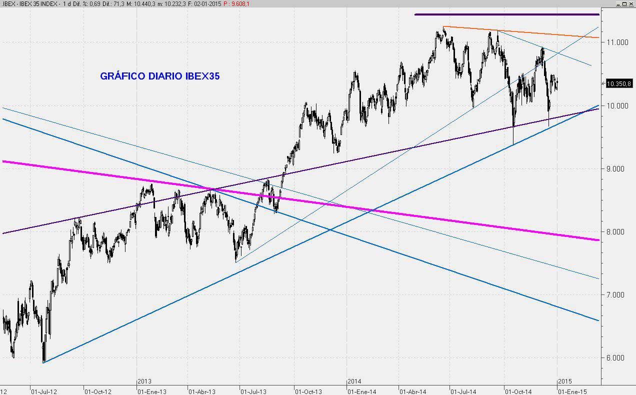The width and height of the screenshot is (636, 395).
Task: Click the 01-Abr-14 date label
Action: coord(412,391)
